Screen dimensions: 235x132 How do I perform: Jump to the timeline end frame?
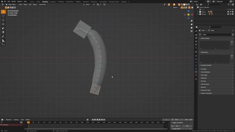click(x=104, y=120)
